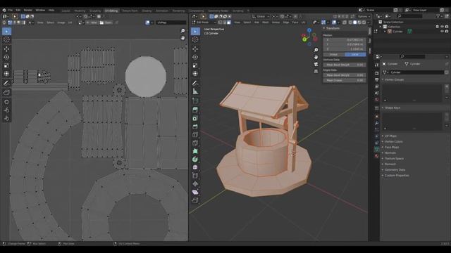Open the Mesh menu in viewport header

click(265, 22)
